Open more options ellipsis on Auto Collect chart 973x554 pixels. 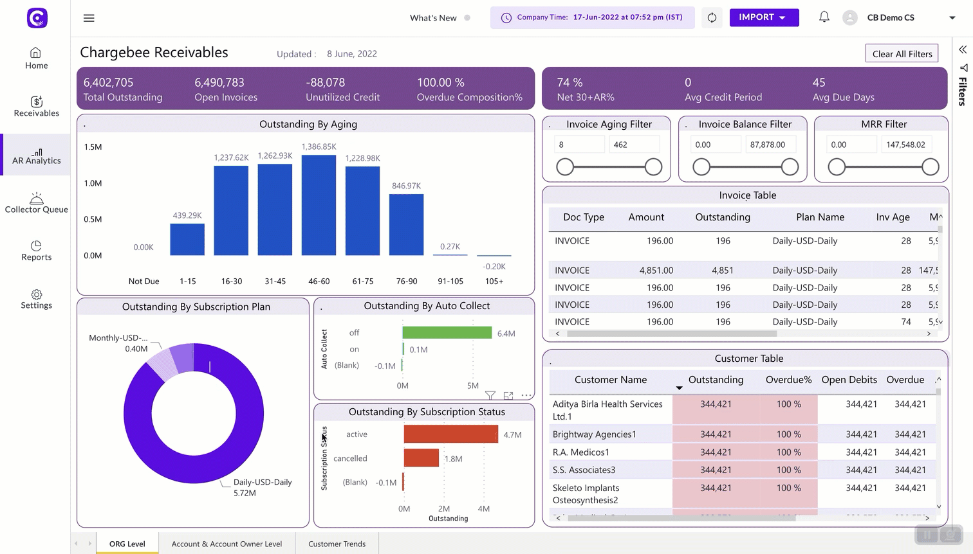pos(526,395)
